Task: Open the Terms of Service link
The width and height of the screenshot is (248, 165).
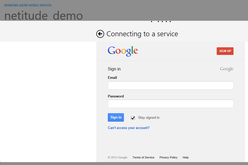Action: pos(143,157)
